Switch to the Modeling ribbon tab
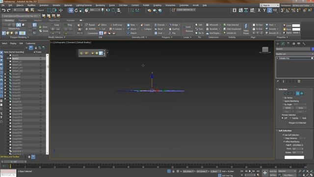This screenshot has height=177, width=314. tap(9, 21)
